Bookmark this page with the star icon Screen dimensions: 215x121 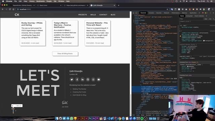(x=167, y=9)
